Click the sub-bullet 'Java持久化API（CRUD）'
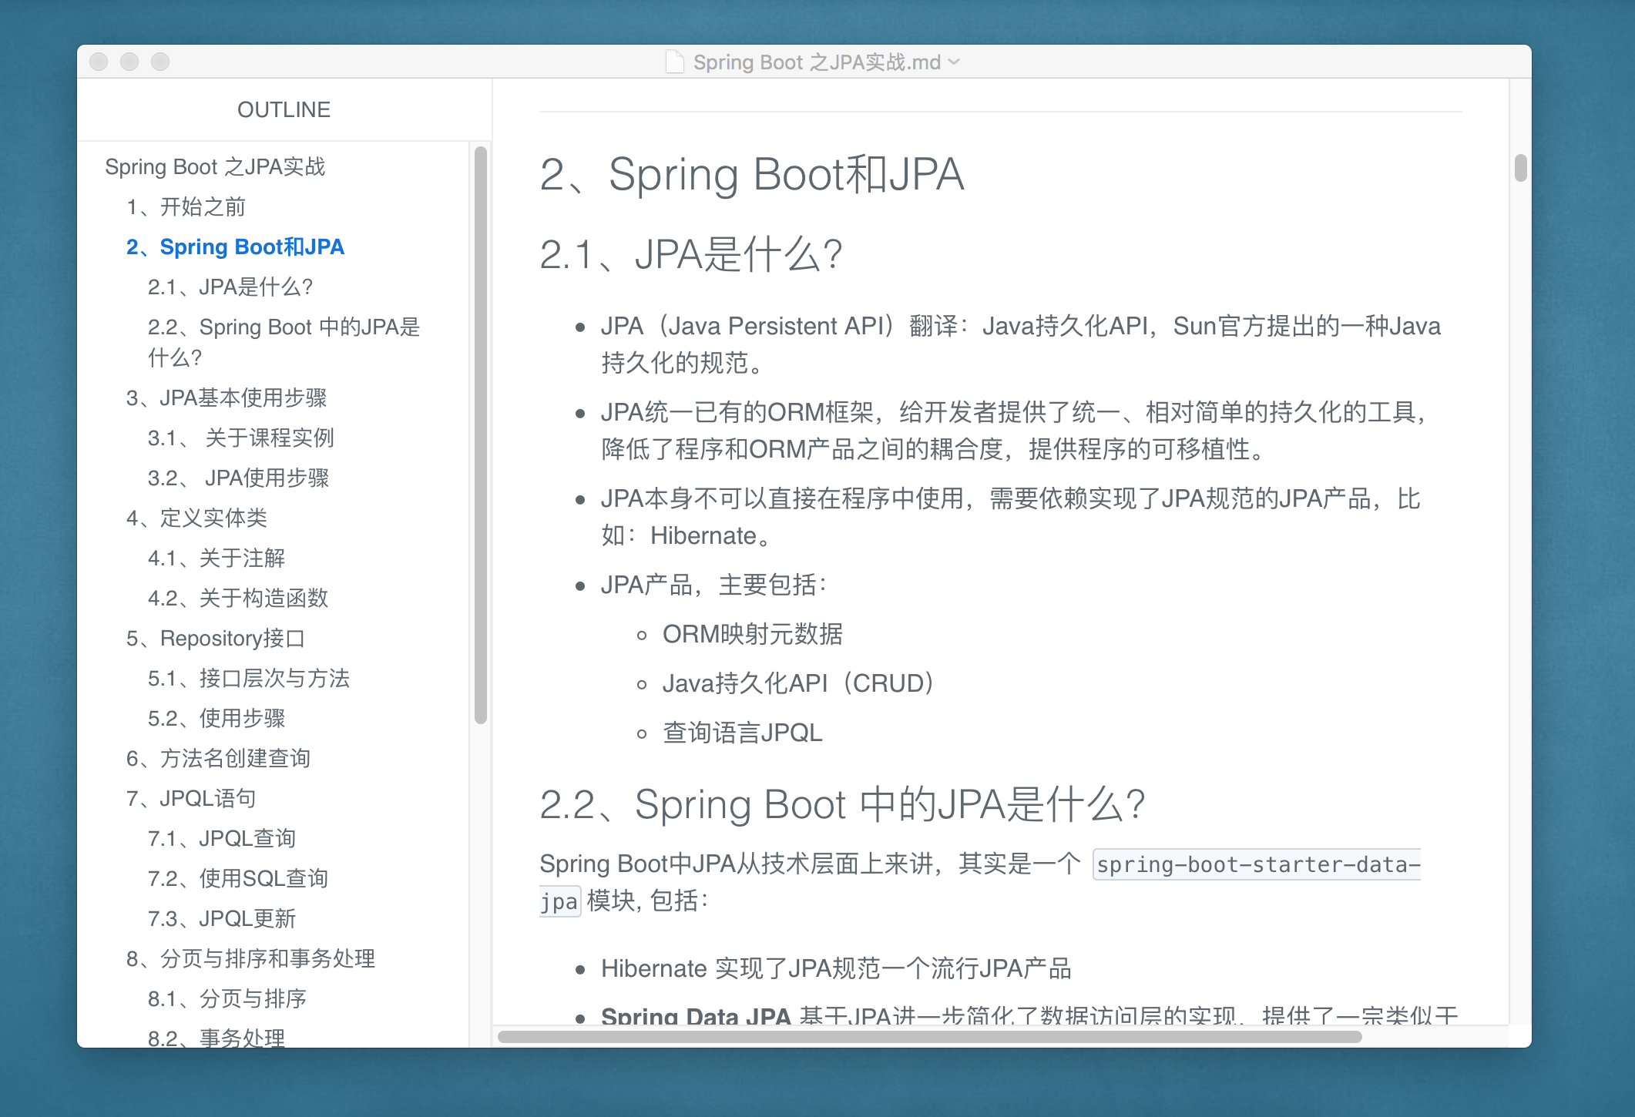The image size is (1635, 1117). pos(799,683)
